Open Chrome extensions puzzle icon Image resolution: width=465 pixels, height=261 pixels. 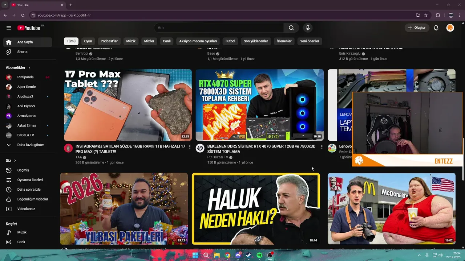click(x=438, y=15)
